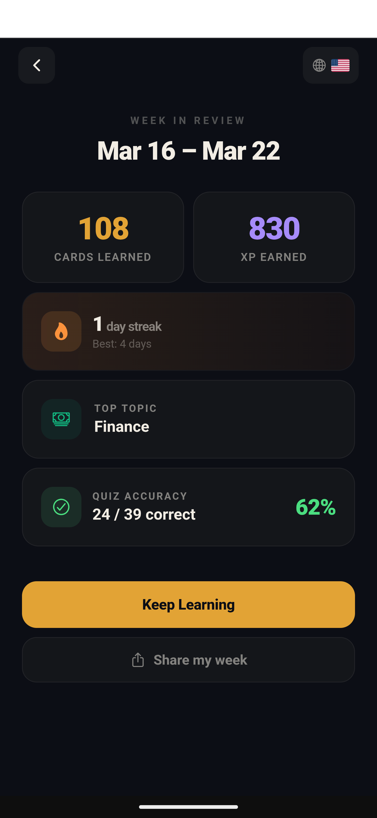Open the 1 day streak banner
This screenshot has width=377, height=818.
pyautogui.click(x=188, y=331)
